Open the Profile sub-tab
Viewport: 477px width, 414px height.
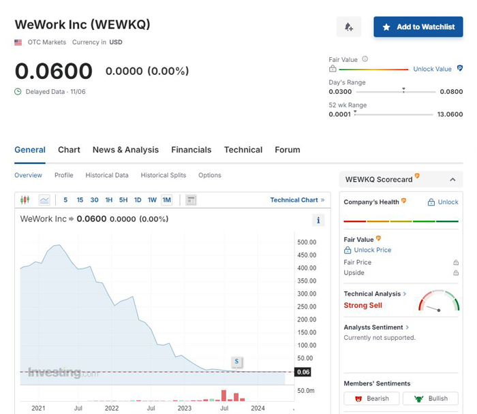[x=64, y=175]
